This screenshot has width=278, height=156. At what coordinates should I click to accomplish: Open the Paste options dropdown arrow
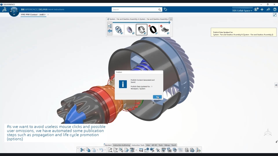(x=97, y=150)
